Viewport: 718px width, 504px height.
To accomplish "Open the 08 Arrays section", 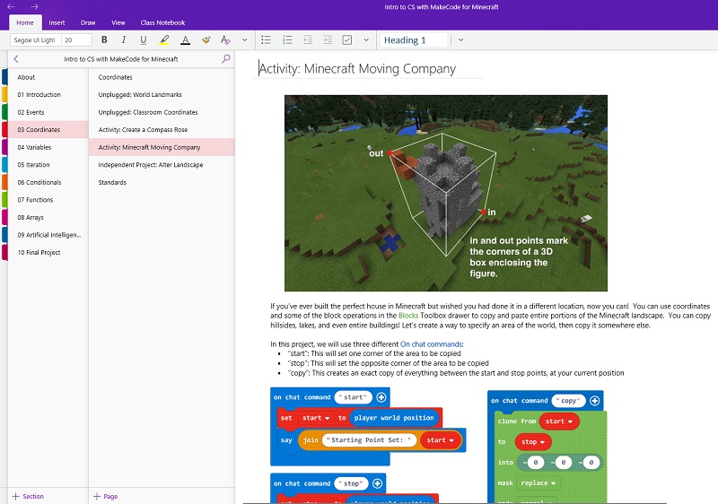I will point(48,217).
